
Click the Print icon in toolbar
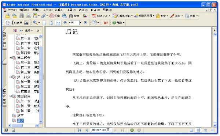coord(29,16)
